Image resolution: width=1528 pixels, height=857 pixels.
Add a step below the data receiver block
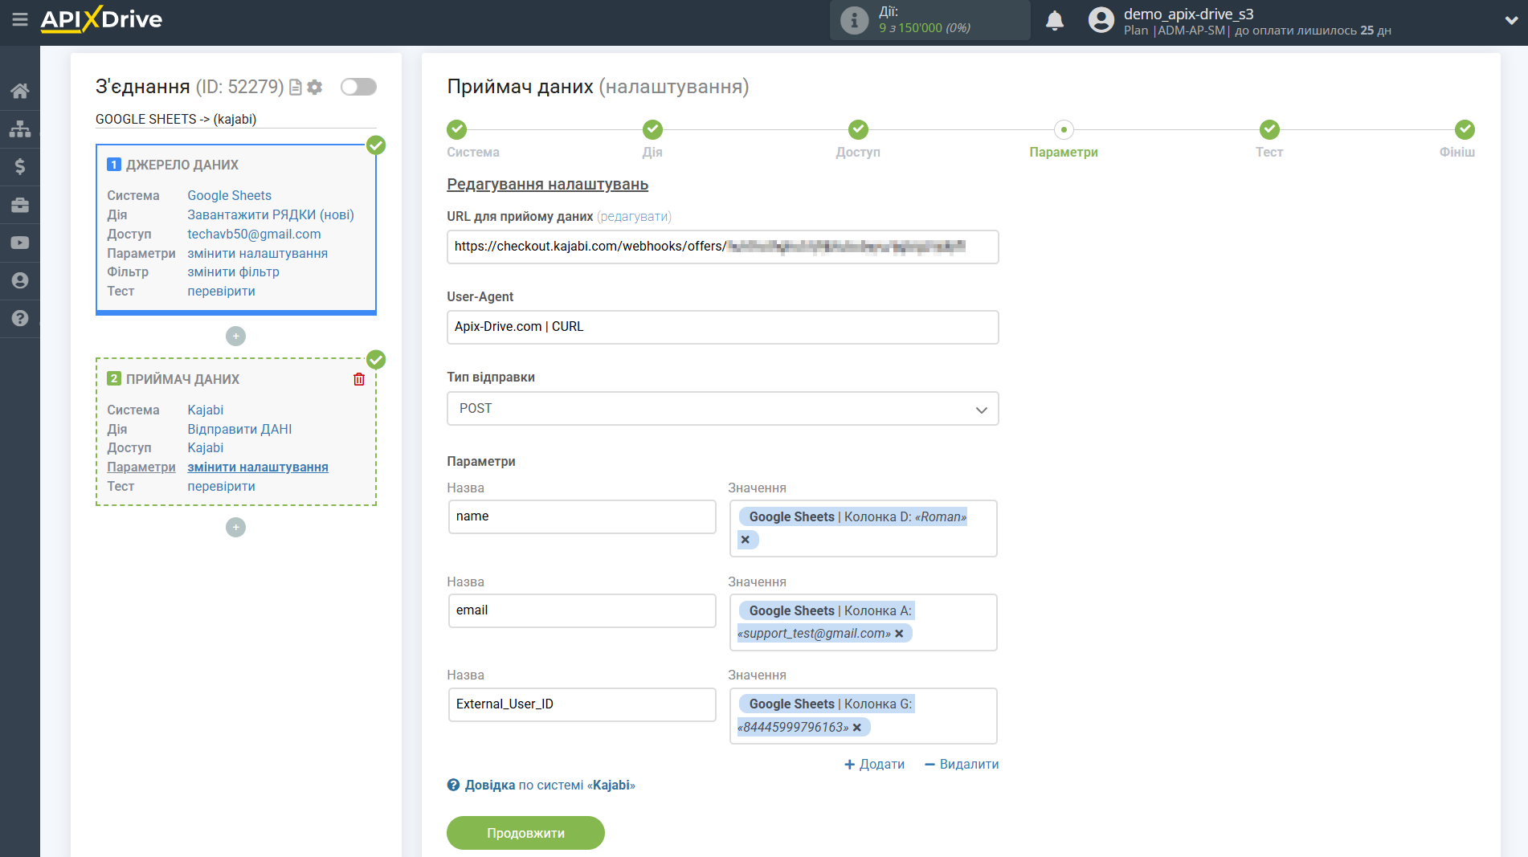(235, 528)
